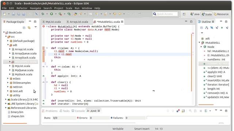Click the Run Last Tool icon
Image resolution: width=234 pixels, height=131 pixels.
coord(60,14)
